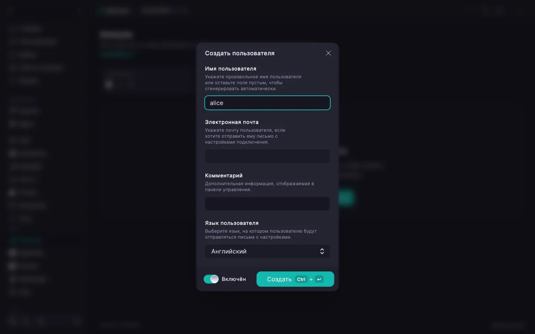
Task: Toggle the Включён switch off
Action: (x=211, y=279)
